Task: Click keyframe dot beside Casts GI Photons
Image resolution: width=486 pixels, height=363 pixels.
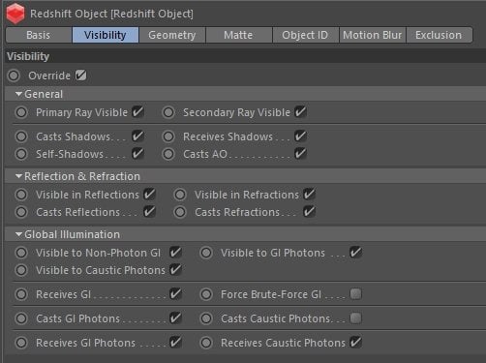Action: point(21,318)
